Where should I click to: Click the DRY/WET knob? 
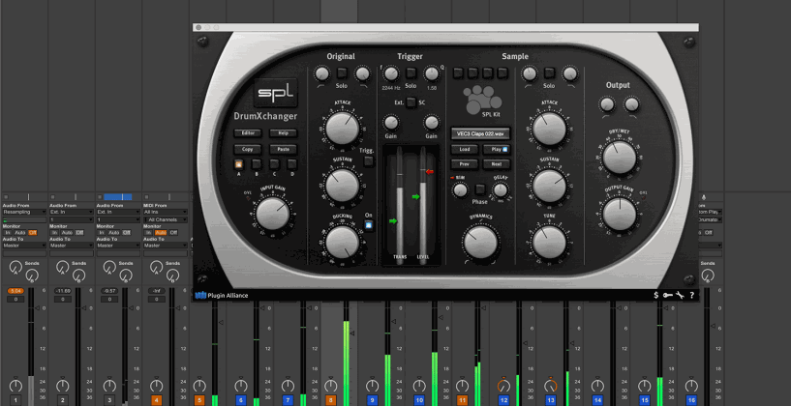click(x=620, y=158)
